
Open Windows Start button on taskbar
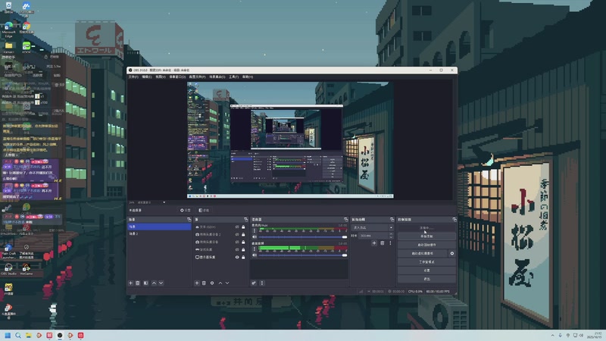tap(8, 335)
